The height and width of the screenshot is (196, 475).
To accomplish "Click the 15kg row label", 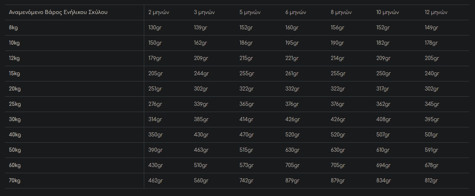I will point(15,74).
